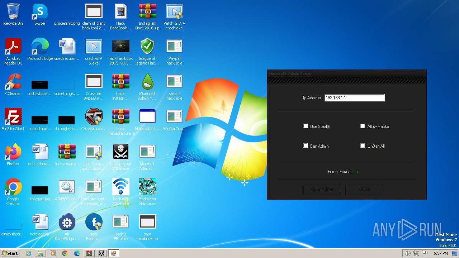The width and height of the screenshot is (459, 258).
Task: Toggle the UnBan All checkbox
Action: coord(363,146)
